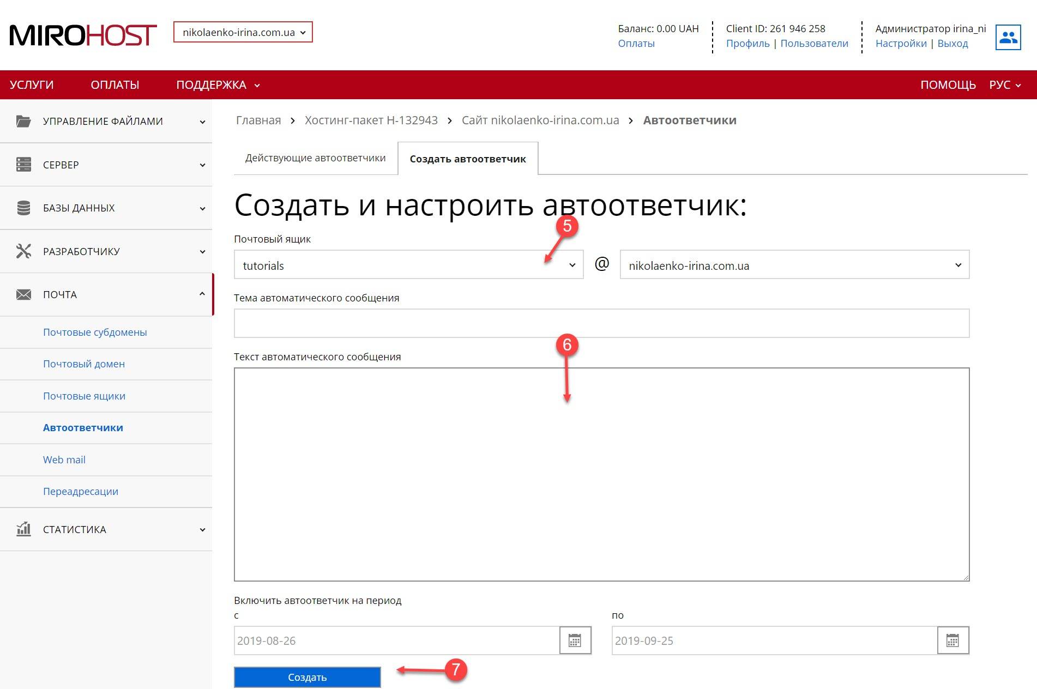The image size is (1037, 689).
Task: Open Почтовые ящики in sidebar
Action: coord(84,396)
